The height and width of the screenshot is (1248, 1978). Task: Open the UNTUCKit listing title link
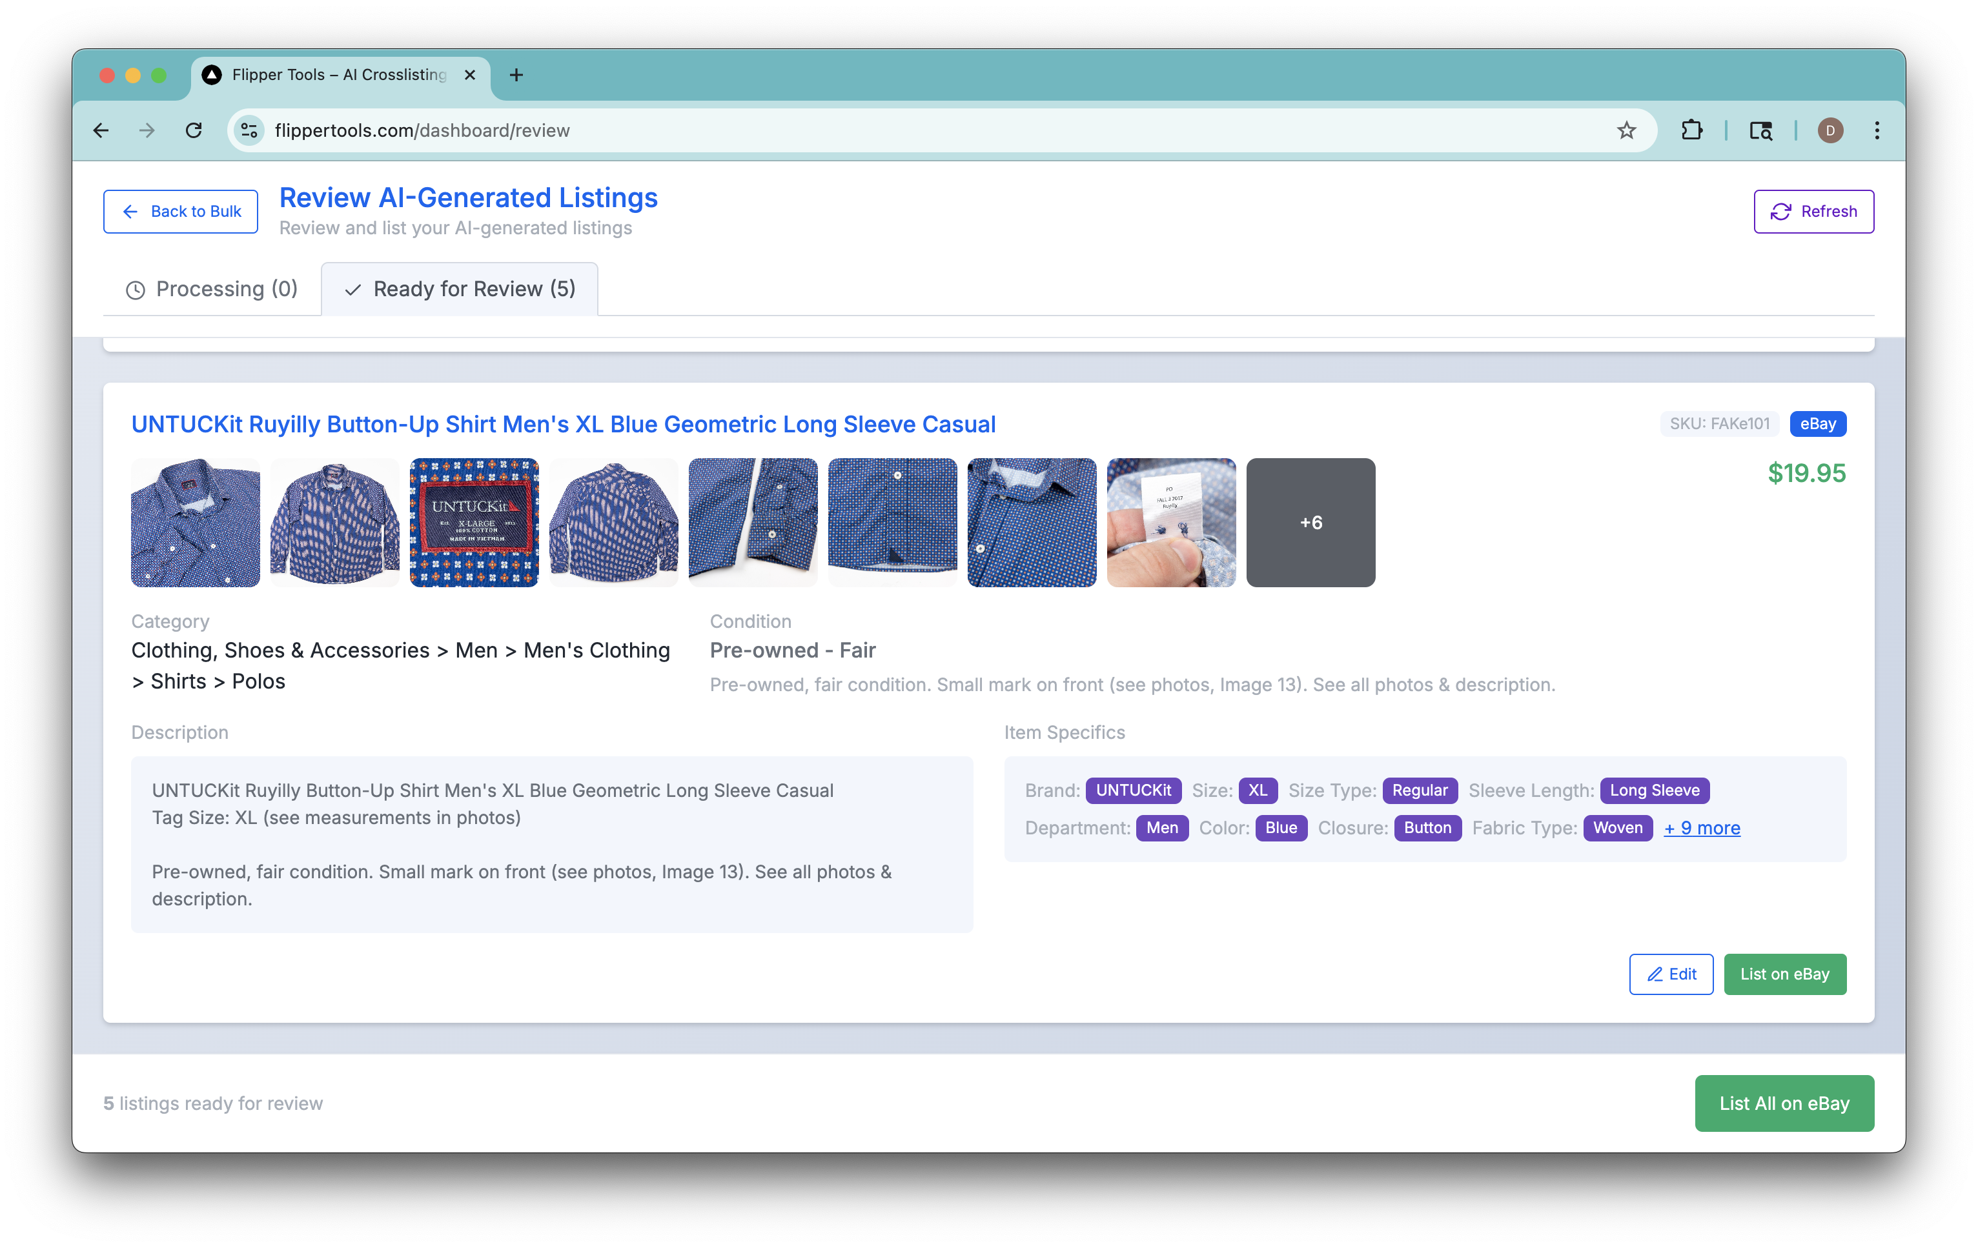point(563,425)
